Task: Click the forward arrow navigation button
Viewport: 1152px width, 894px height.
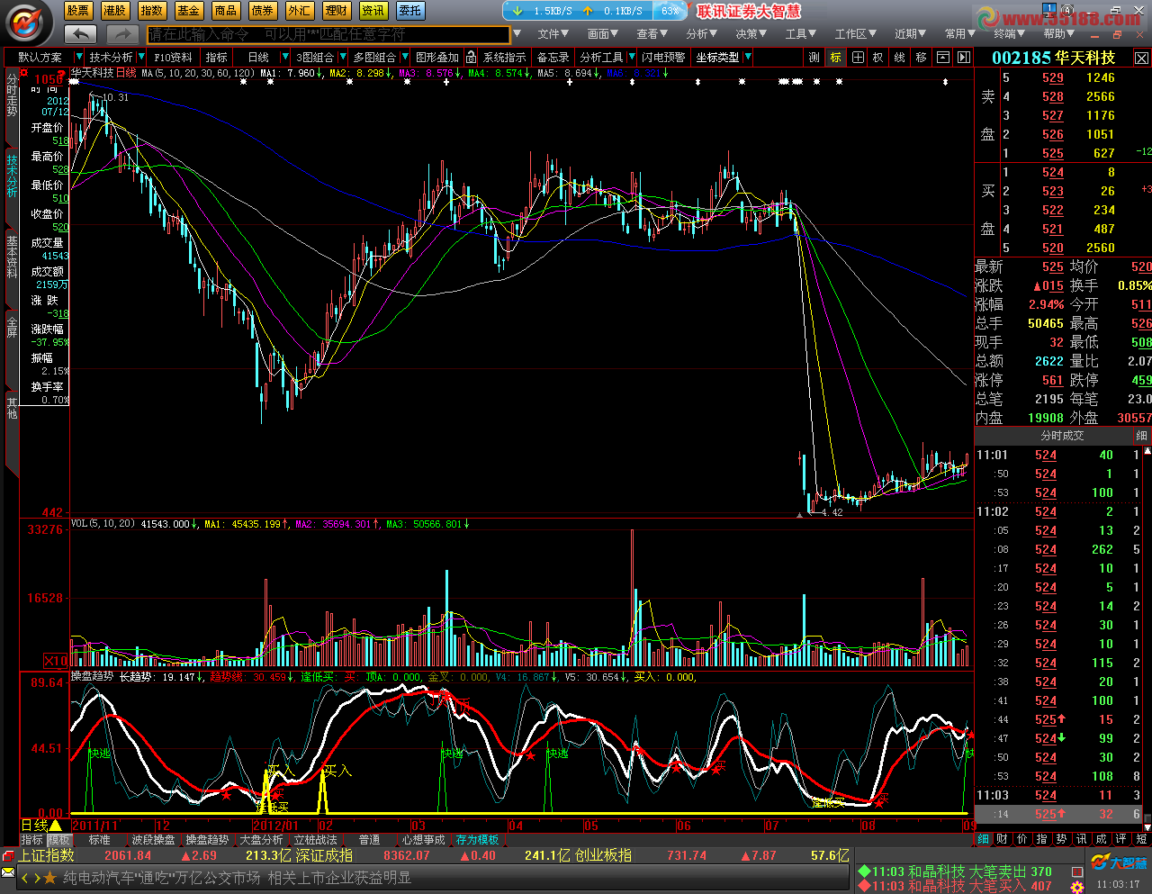Action: [121, 34]
